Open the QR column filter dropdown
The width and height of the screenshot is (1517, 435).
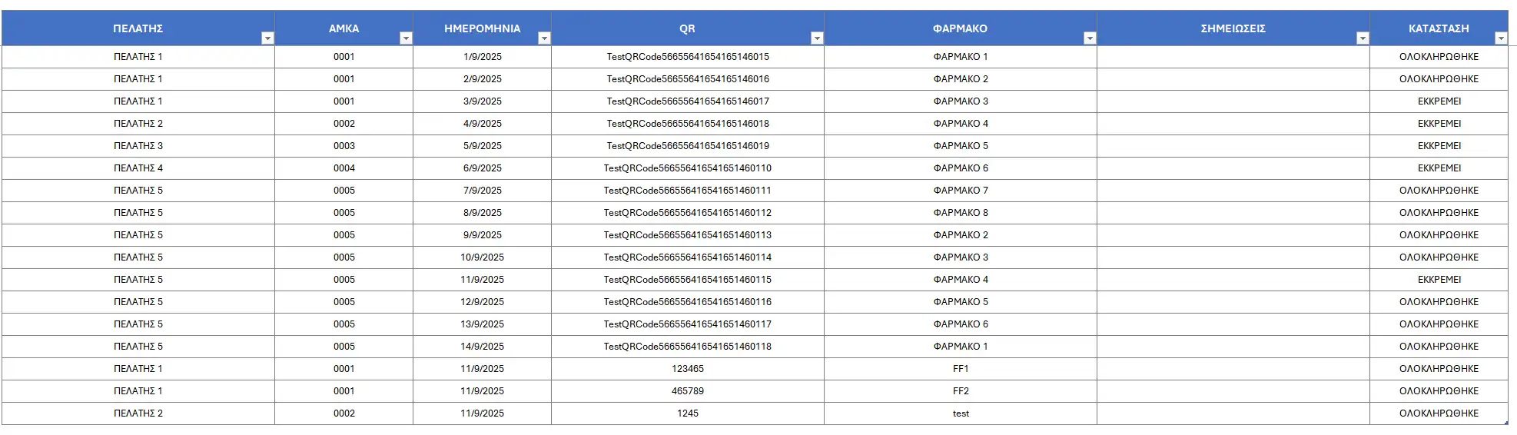[817, 38]
